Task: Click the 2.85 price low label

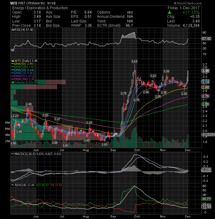Action: [x=158, y=97]
